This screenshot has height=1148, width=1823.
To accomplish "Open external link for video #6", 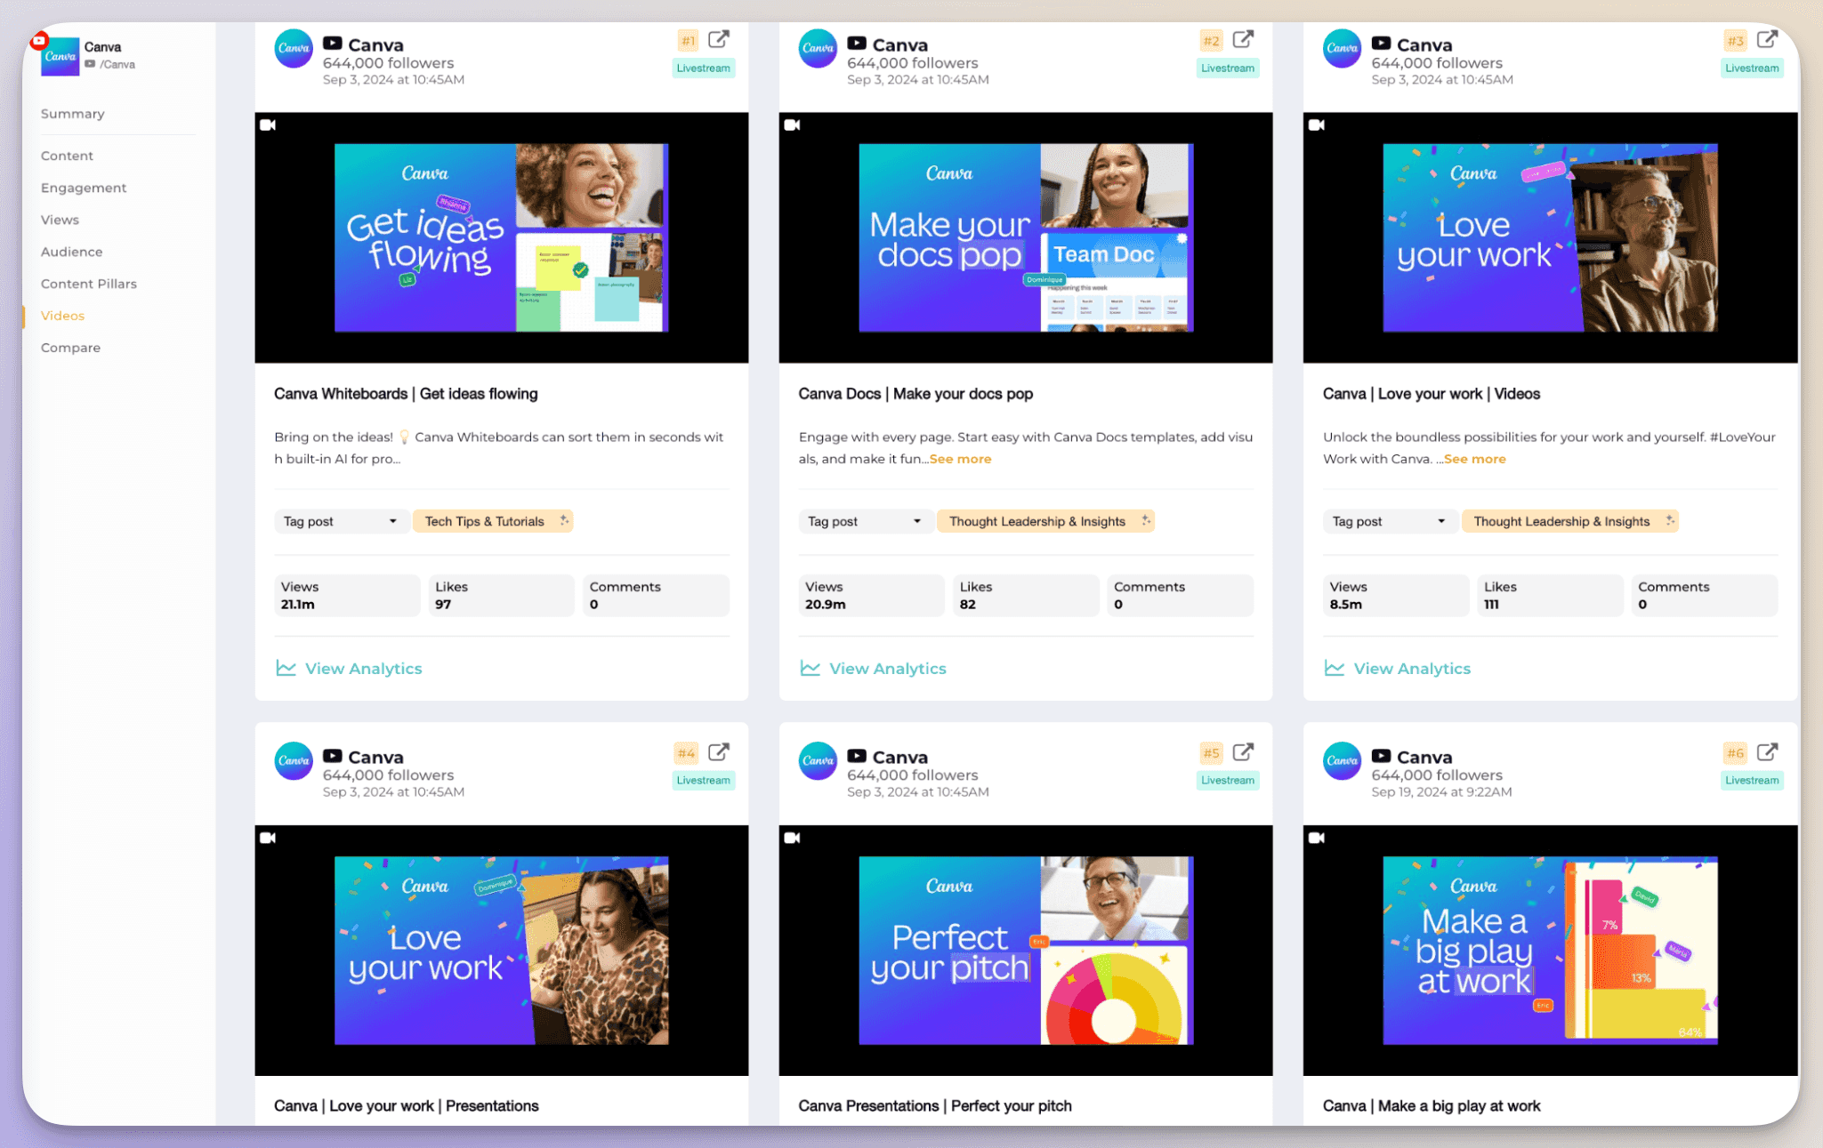I will [x=1768, y=752].
